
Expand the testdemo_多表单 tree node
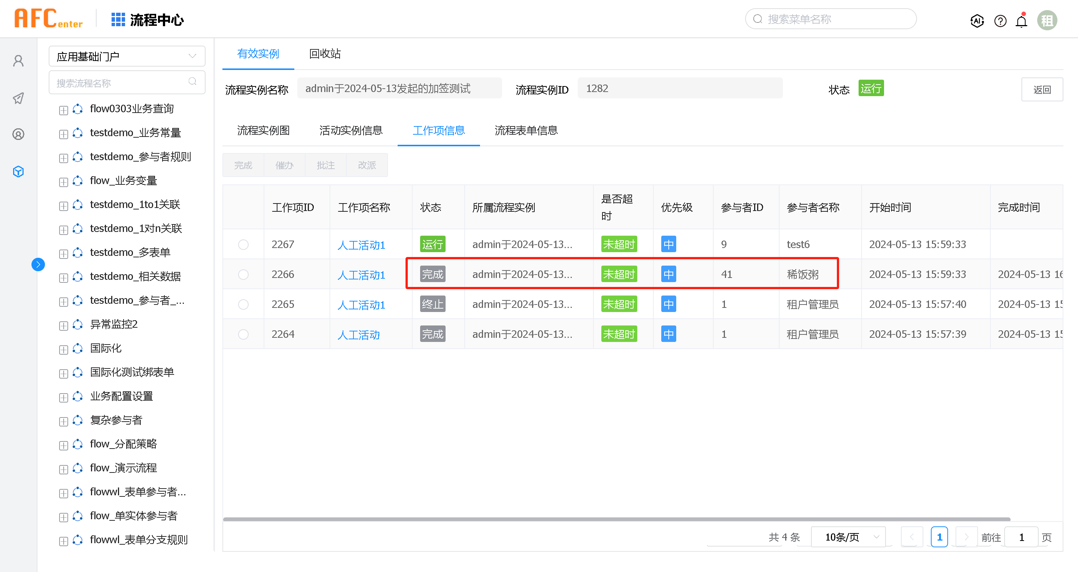[x=64, y=254]
